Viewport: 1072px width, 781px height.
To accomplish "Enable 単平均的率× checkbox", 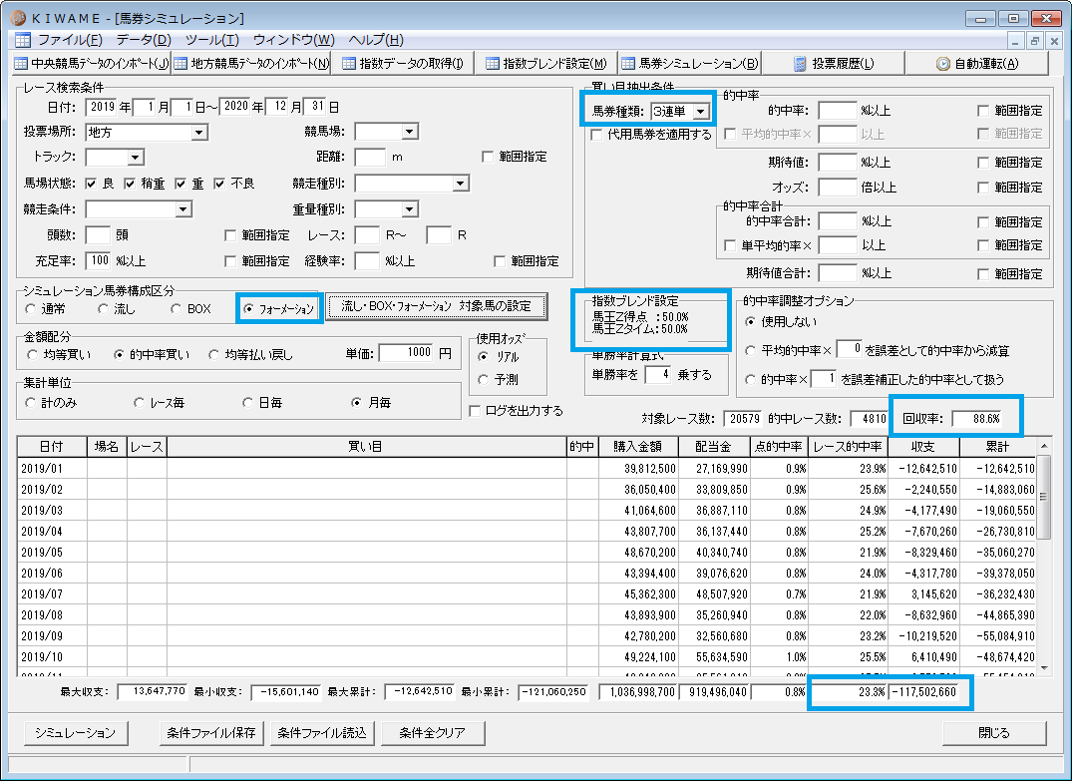I will click(730, 245).
